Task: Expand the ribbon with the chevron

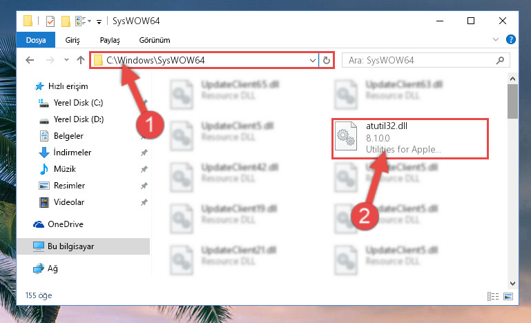Action: 496,39
